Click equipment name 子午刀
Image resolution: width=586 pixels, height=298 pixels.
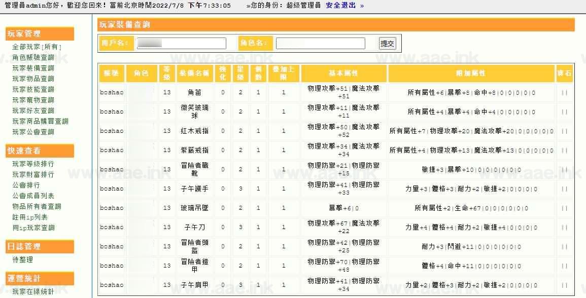pyautogui.click(x=194, y=228)
